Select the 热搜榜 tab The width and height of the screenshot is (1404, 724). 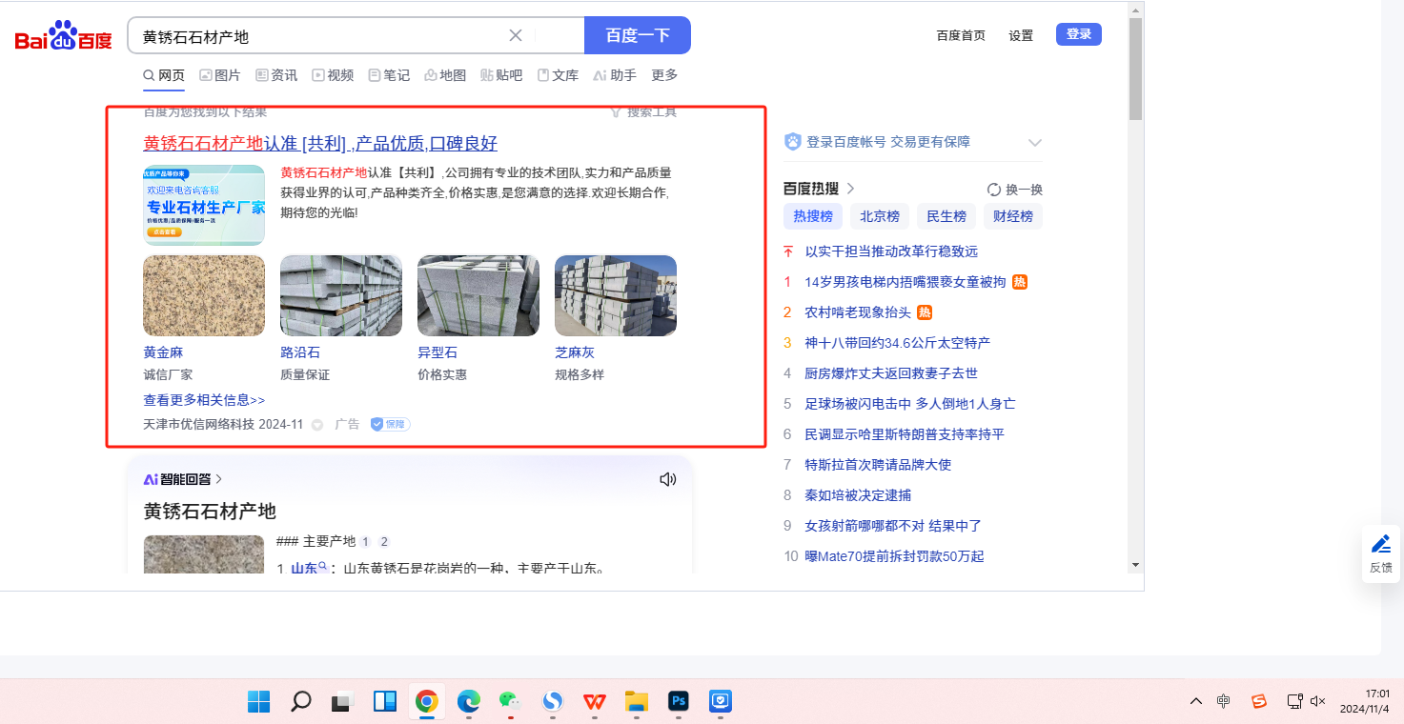pyautogui.click(x=813, y=216)
